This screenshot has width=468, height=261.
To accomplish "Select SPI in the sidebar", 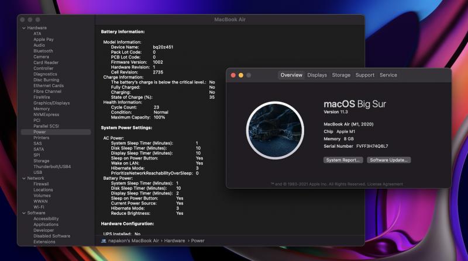I will coord(36,155).
